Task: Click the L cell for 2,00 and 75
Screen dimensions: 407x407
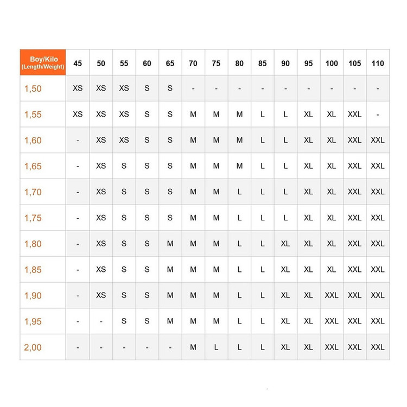Action: click(216, 347)
